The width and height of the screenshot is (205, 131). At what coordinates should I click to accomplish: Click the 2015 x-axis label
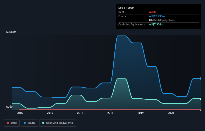pyautogui.click(x=20, y=113)
